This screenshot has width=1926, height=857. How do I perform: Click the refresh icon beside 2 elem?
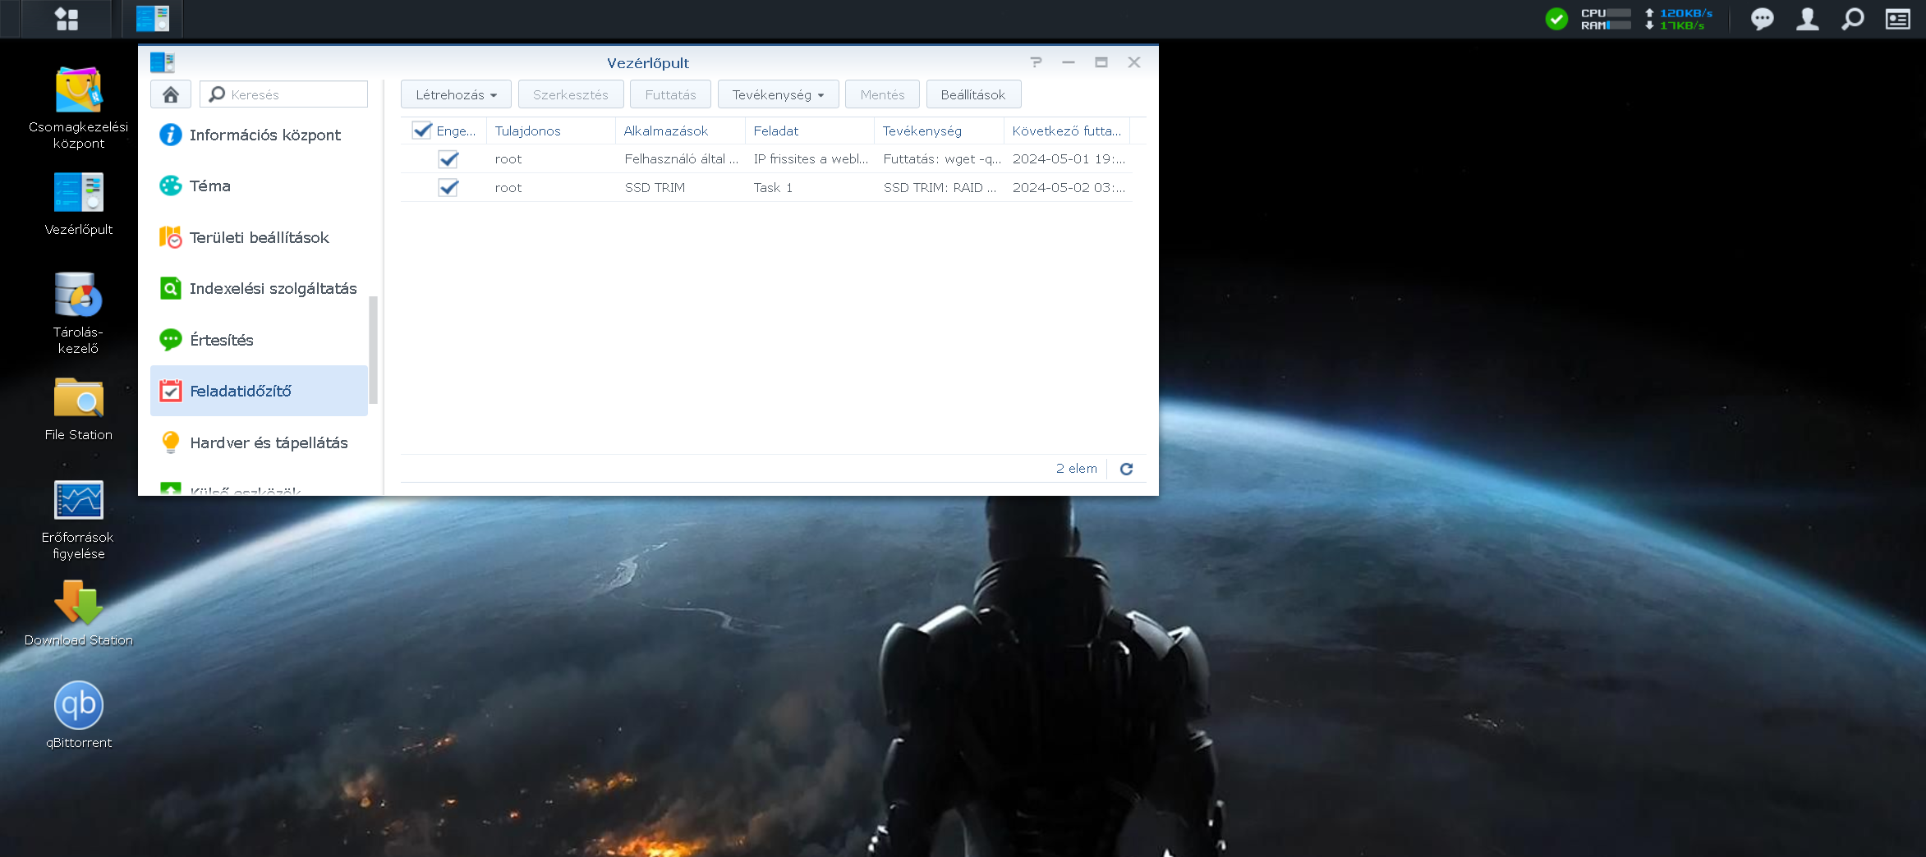click(x=1126, y=469)
